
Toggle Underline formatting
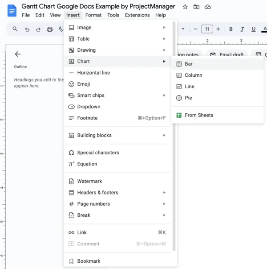254,29
